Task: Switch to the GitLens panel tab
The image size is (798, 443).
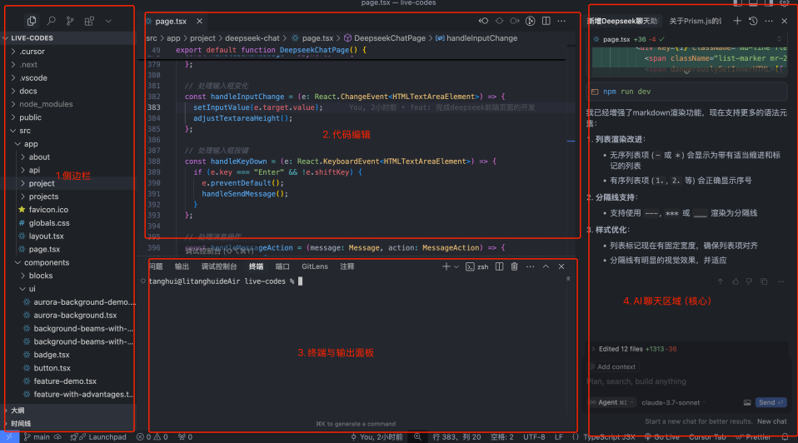Action: (x=314, y=266)
